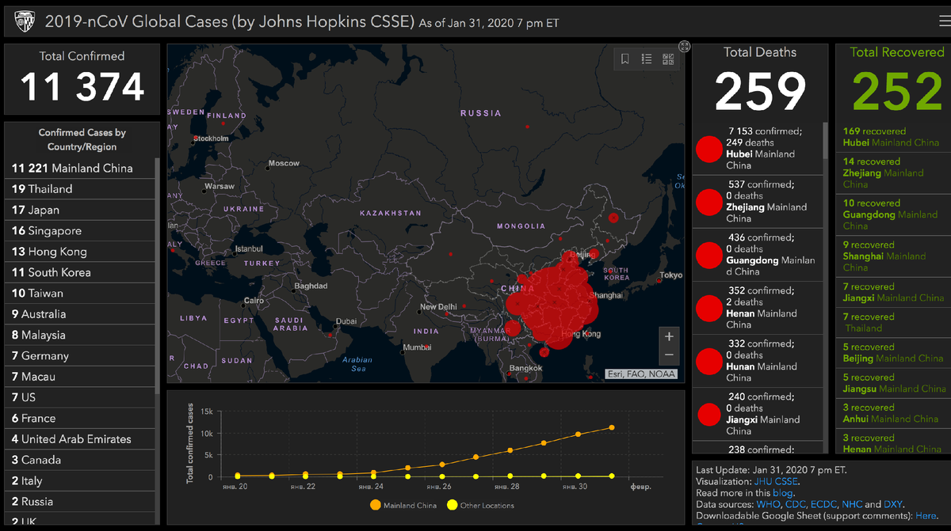Select '4 United Arab Emirates' row
Screen dimensions: 951x531
click(x=79, y=439)
